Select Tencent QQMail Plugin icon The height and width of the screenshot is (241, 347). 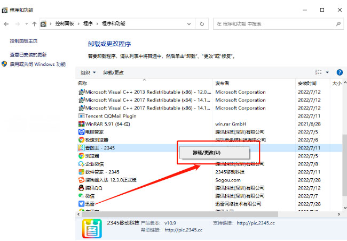point(82,116)
